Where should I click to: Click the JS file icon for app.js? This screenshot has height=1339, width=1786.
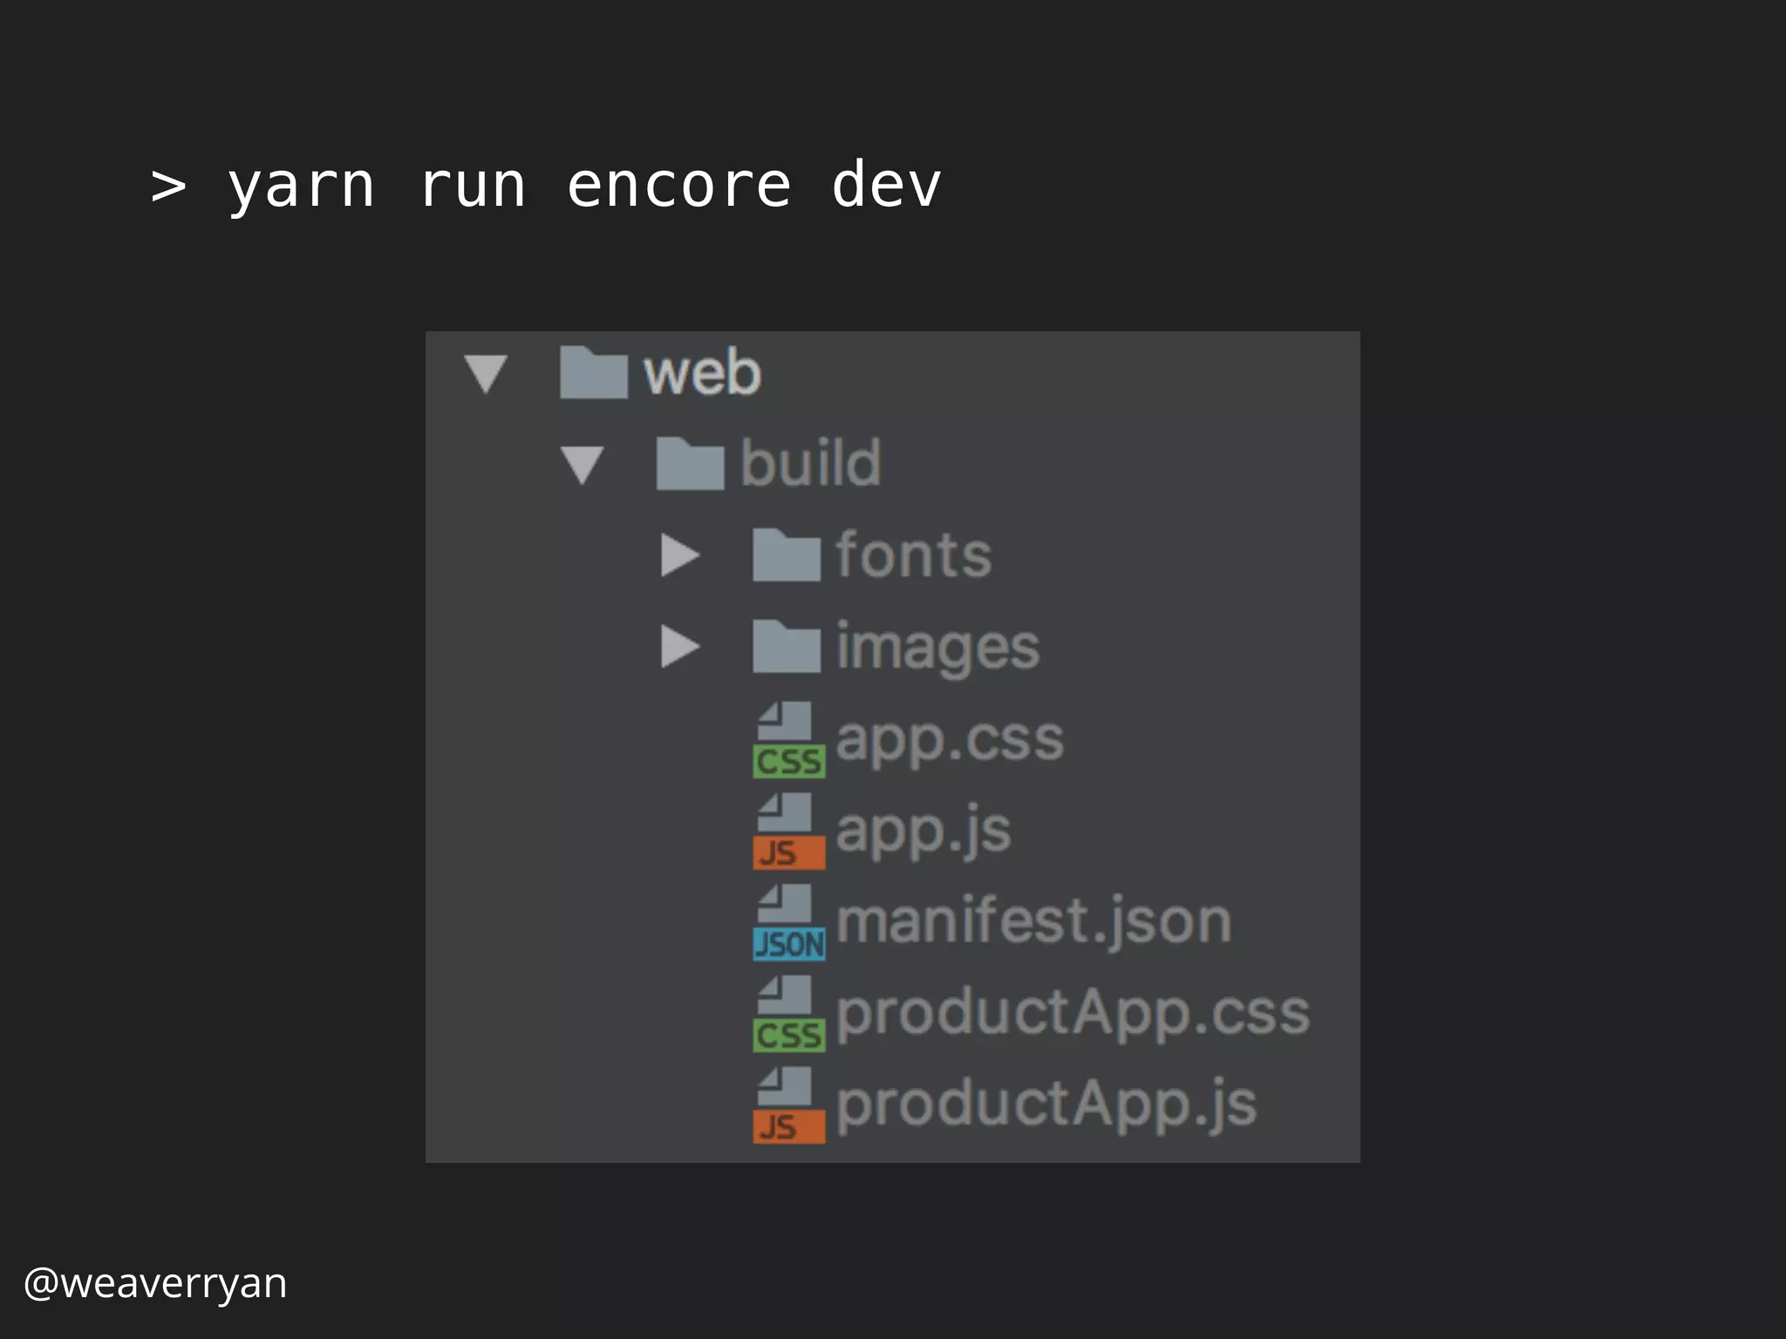coord(788,831)
